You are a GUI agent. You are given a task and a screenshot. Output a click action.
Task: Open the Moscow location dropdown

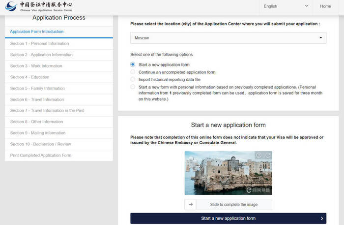pyautogui.click(x=228, y=37)
